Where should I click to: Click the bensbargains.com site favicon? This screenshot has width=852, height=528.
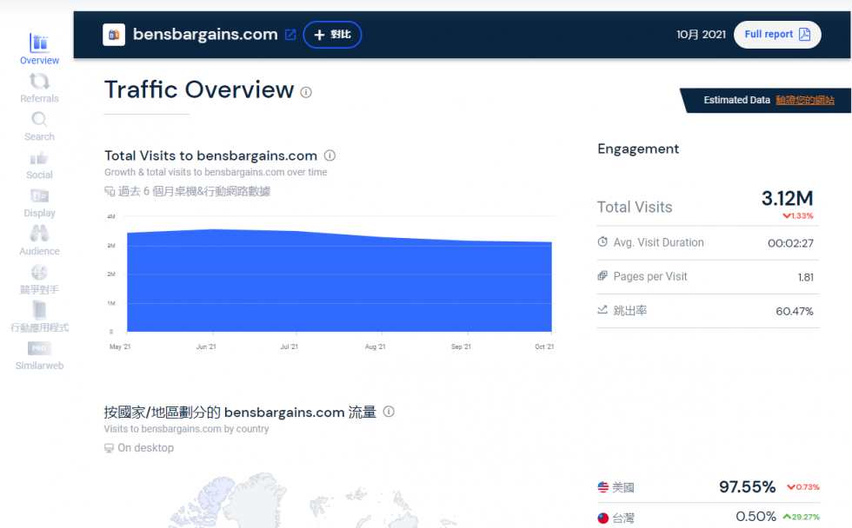coord(114,35)
